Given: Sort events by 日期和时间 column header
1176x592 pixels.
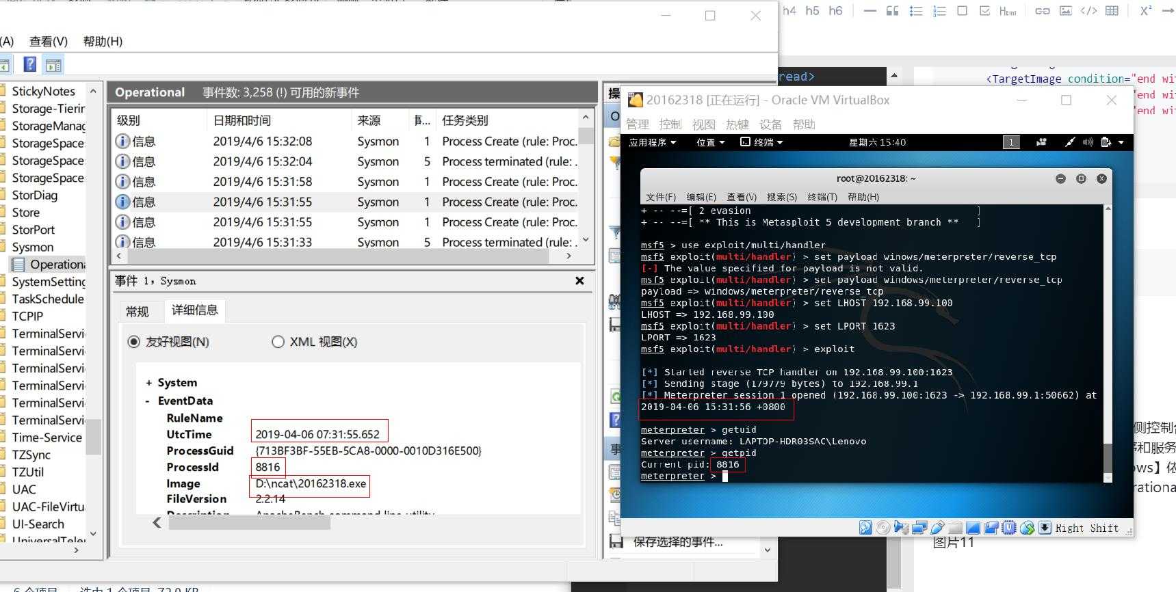Looking at the screenshot, I should click(x=278, y=120).
